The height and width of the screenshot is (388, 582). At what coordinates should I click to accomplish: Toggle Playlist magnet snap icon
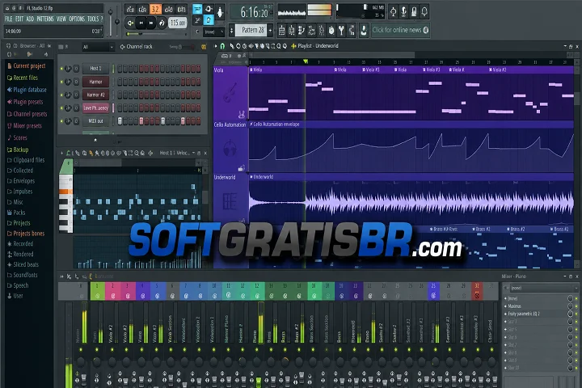222,46
